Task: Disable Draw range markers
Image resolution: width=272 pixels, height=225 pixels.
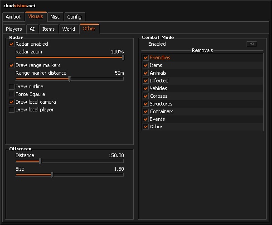Action: [x=11, y=65]
